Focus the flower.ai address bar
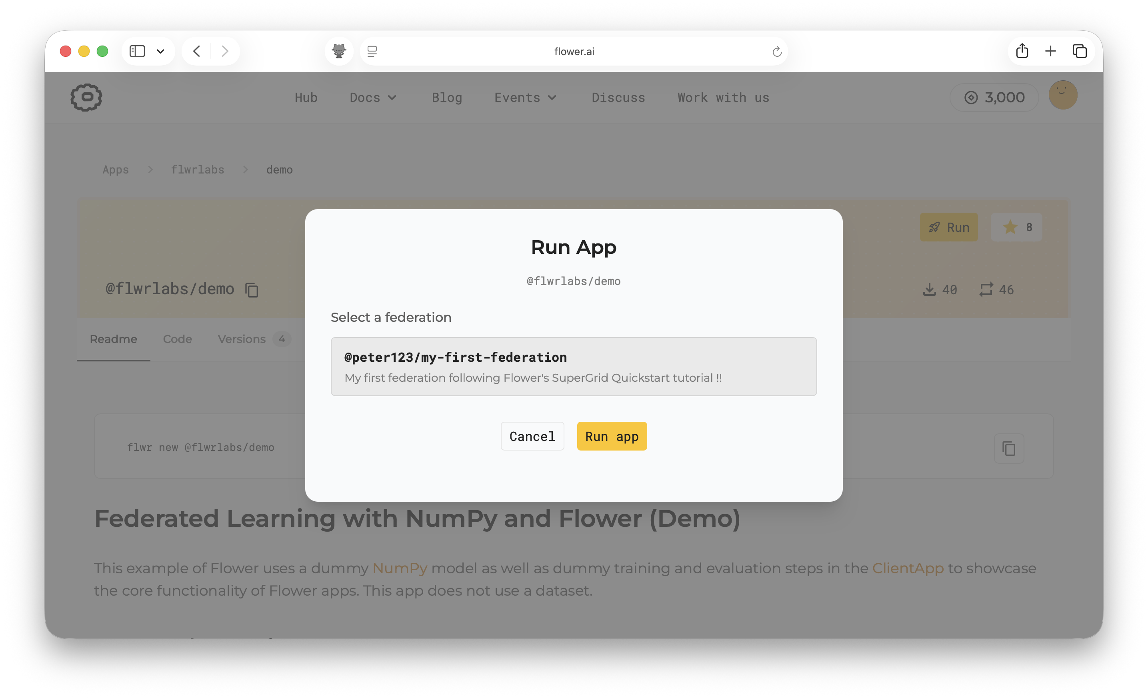This screenshot has width=1148, height=698. click(x=574, y=51)
